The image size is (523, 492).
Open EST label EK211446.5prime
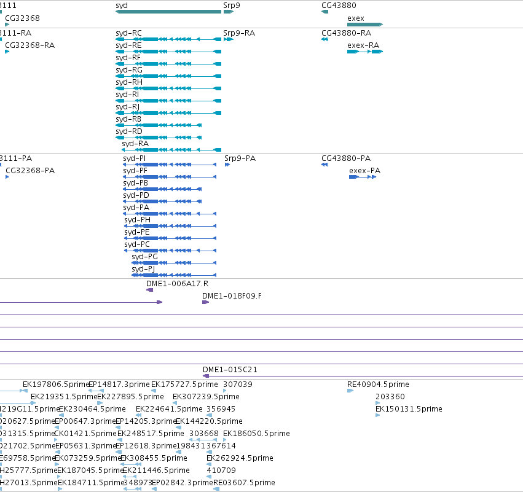[x=157, y=471]
